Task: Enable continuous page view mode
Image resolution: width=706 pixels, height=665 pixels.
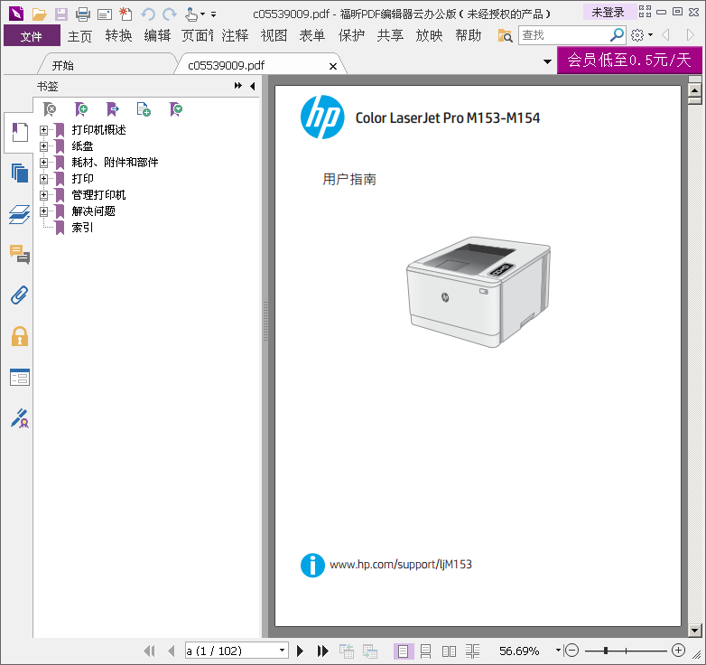Action: 425,651
